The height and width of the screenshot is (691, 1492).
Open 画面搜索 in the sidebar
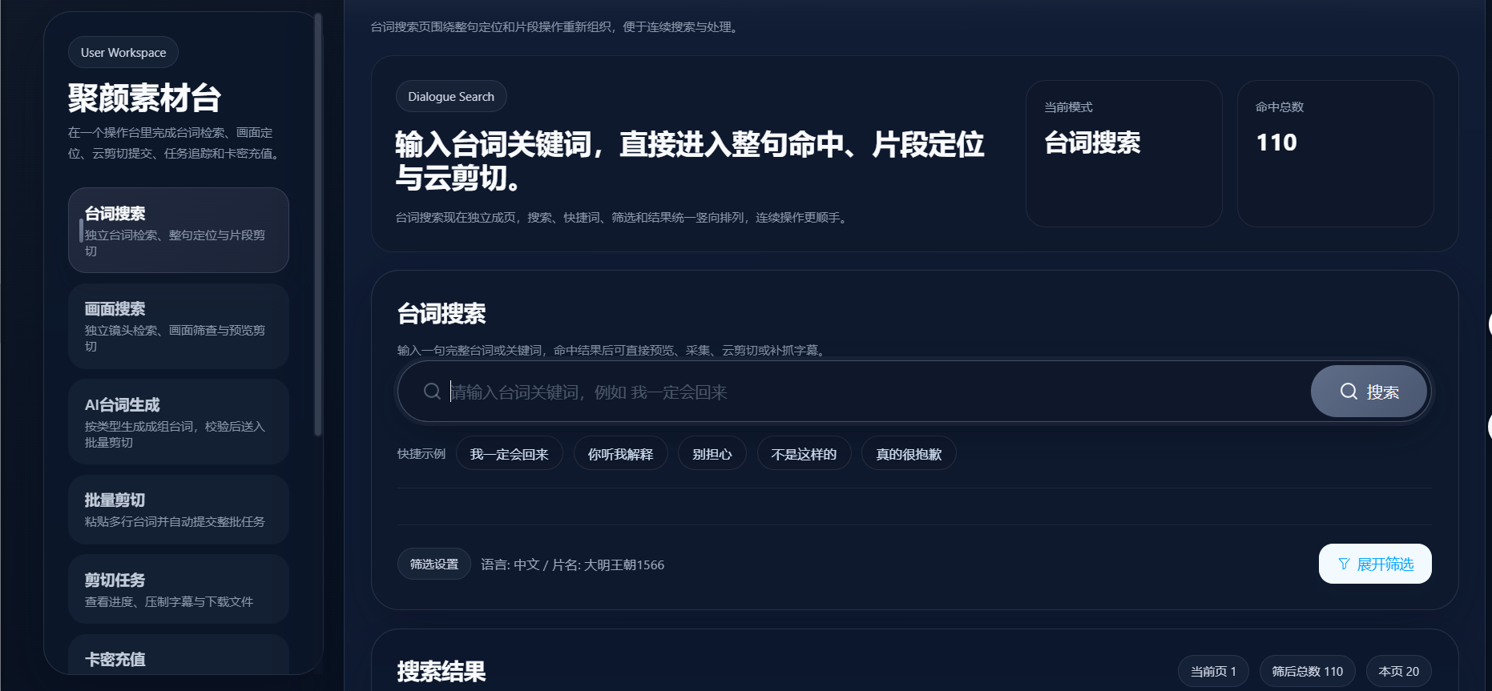coord(179,326)
